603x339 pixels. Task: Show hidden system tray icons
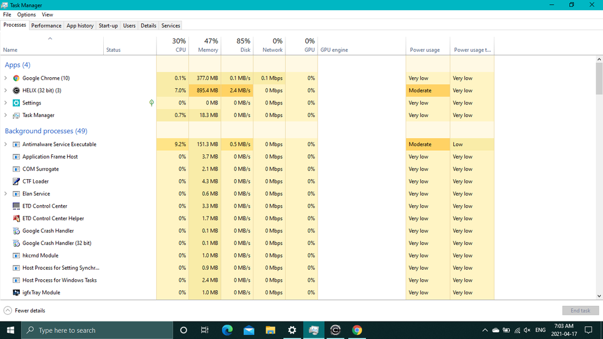pos(485,330)
